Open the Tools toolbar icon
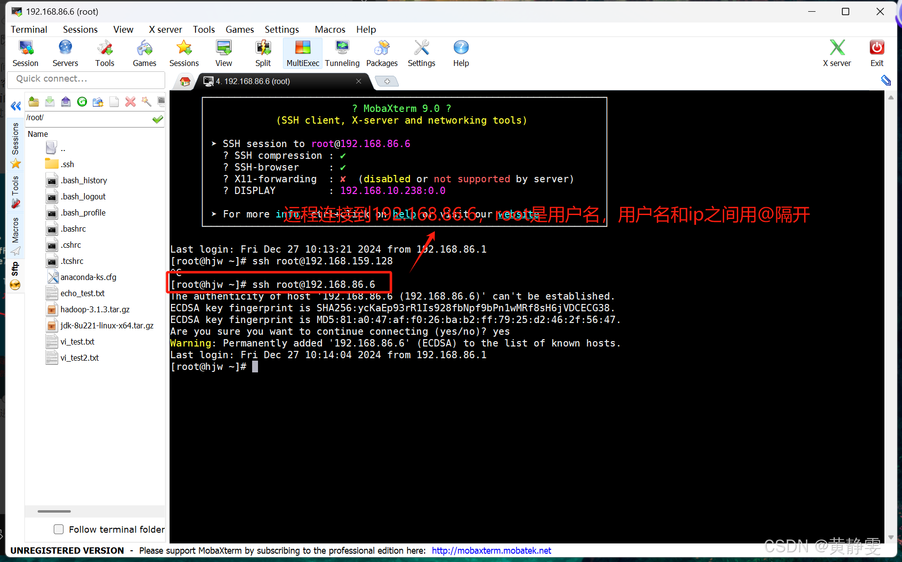902x562 pixels. click(105, 54)
